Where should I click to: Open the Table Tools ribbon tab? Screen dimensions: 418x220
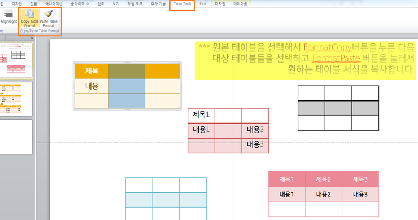(x=182, y=4)
